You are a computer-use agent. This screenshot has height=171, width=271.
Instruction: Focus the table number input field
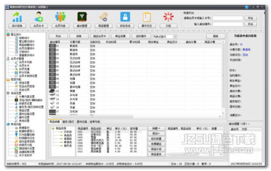click(x=228, y=24)
